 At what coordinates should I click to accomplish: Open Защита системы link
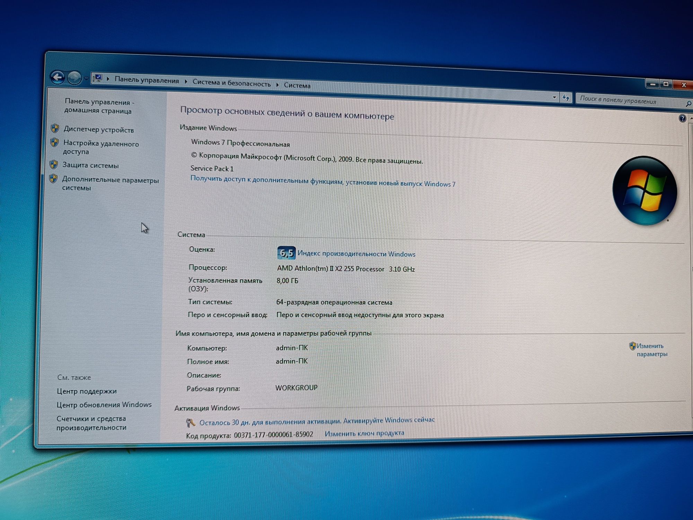click(x=90, y=165)
